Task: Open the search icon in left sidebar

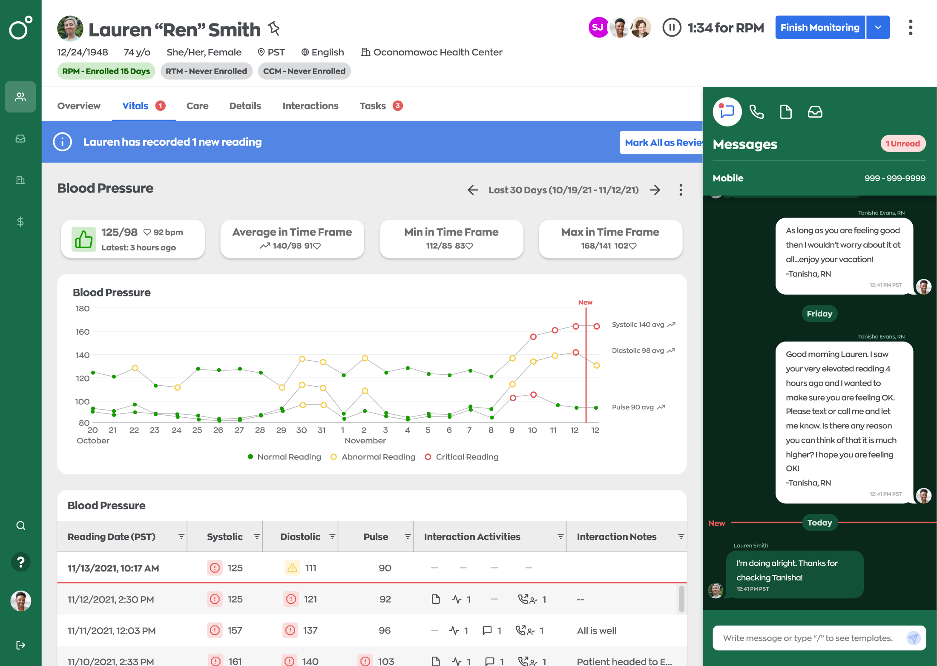Action: (x=20, y=525)
